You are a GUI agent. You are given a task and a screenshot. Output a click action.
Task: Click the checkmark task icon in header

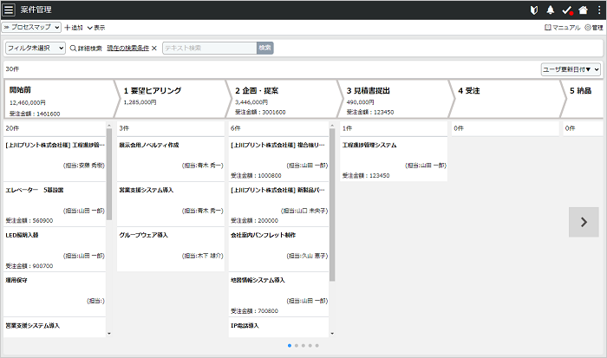566,10
